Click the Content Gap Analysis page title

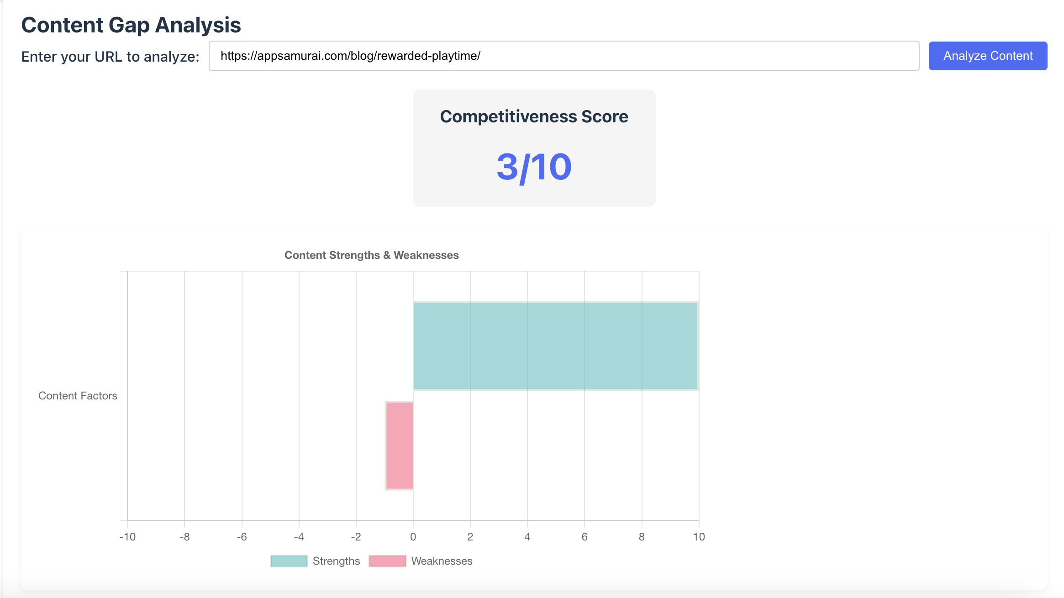131,25
